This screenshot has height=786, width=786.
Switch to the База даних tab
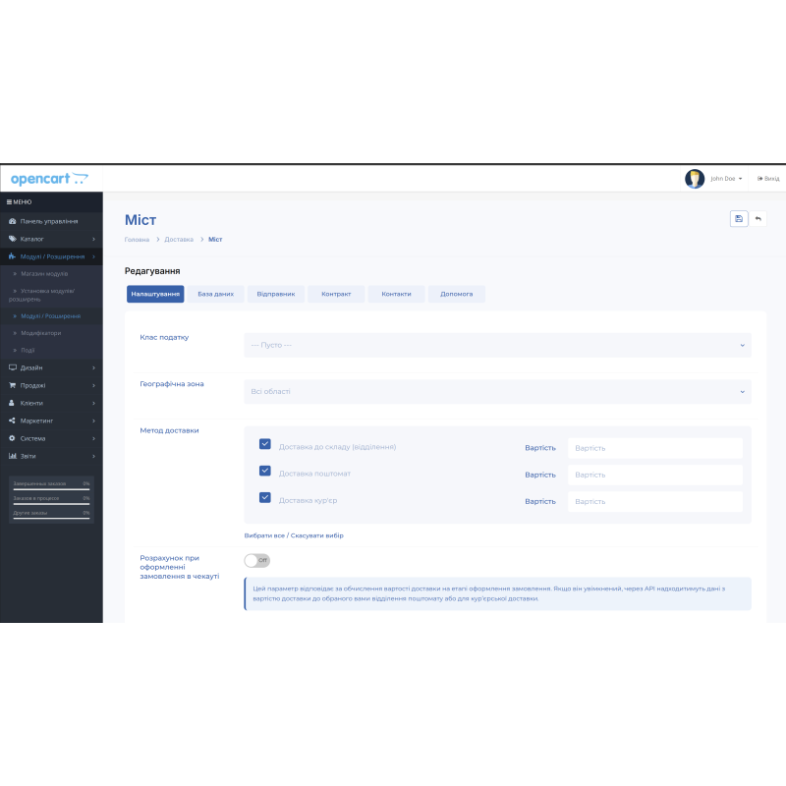tap(215, 294)
